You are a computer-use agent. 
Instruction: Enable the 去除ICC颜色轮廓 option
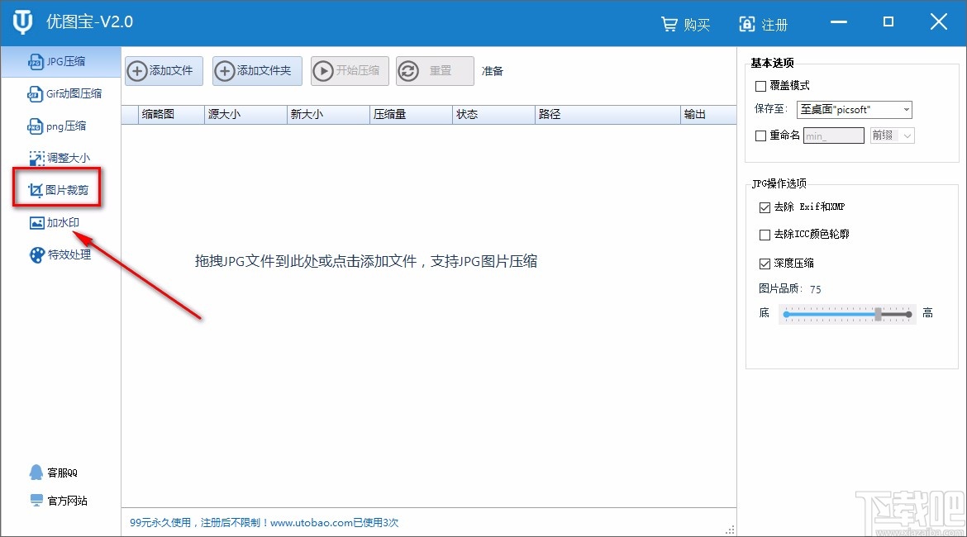coord(765,235)
